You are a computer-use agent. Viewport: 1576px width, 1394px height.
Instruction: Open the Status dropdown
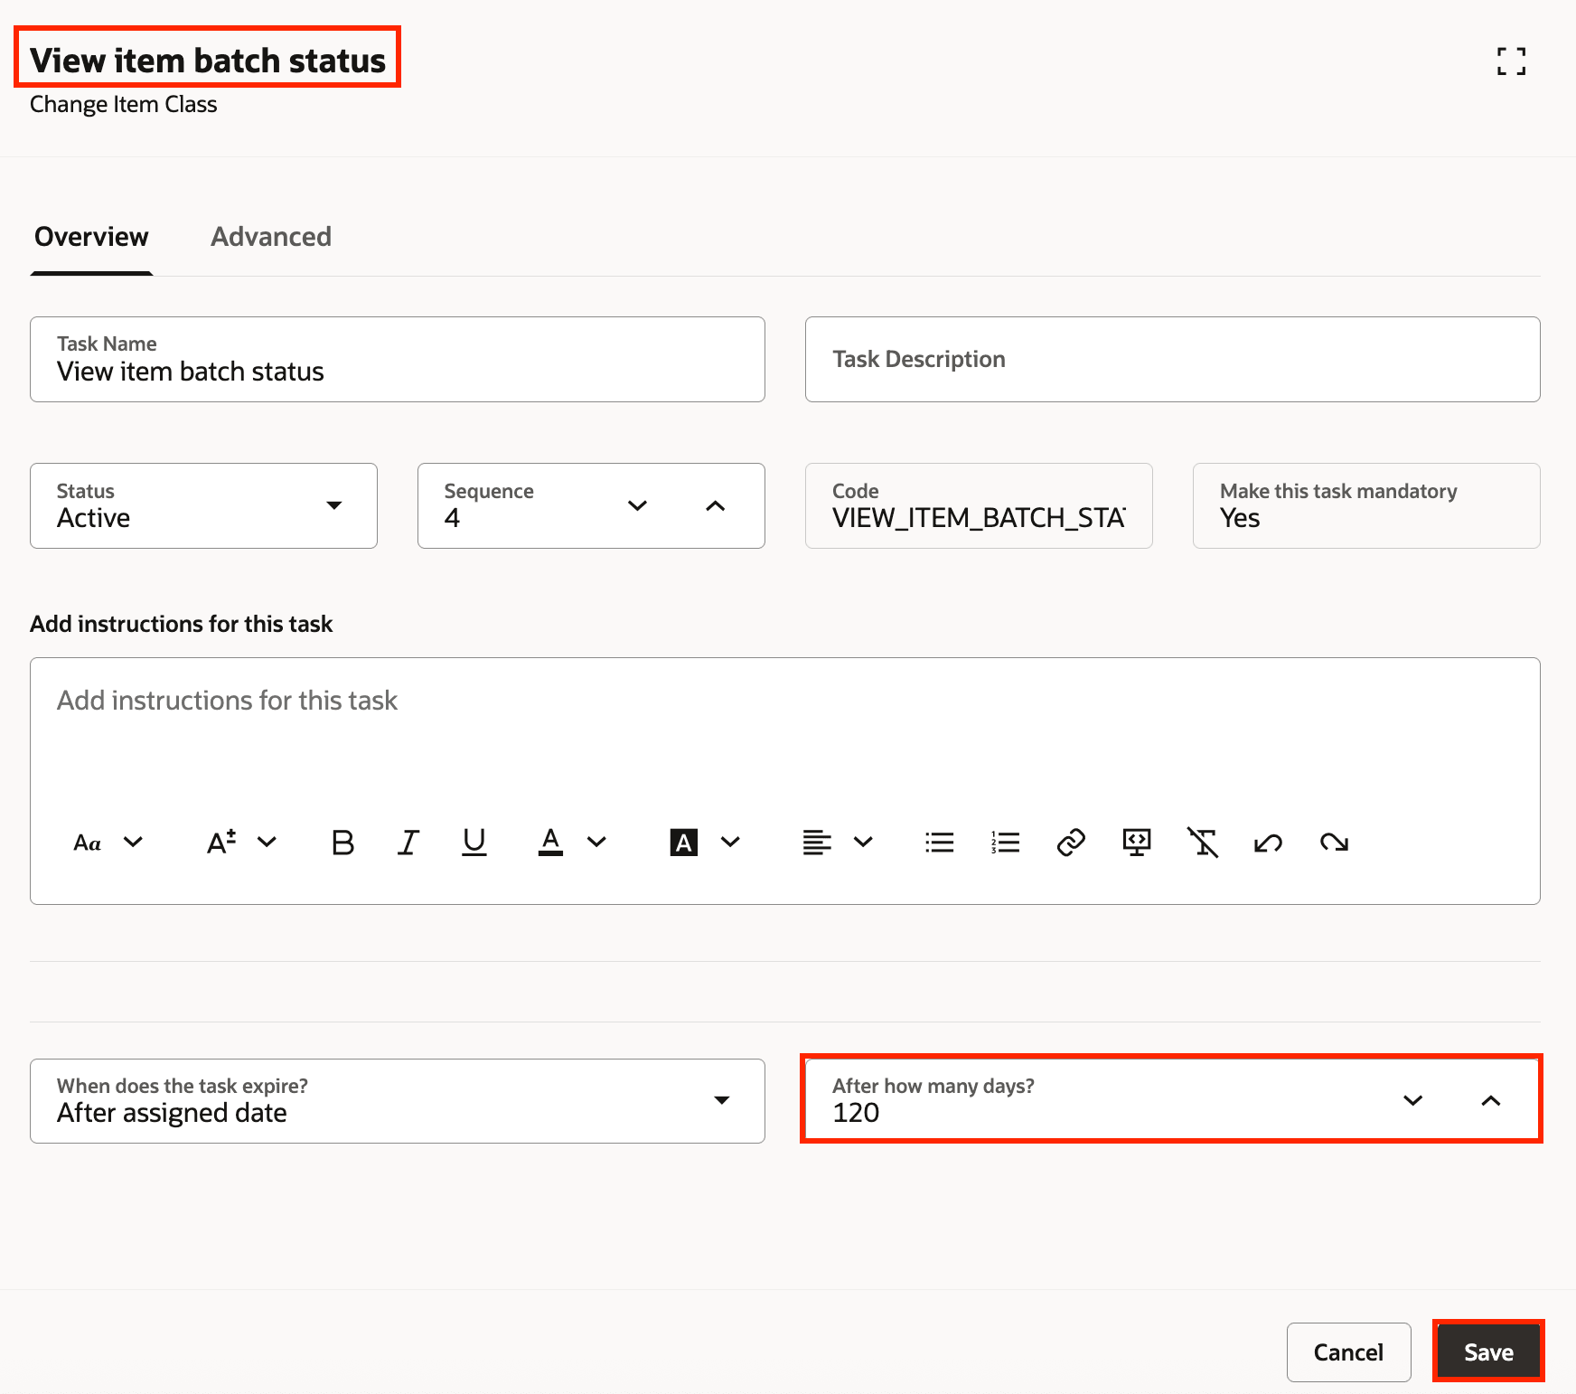(334, 505)
